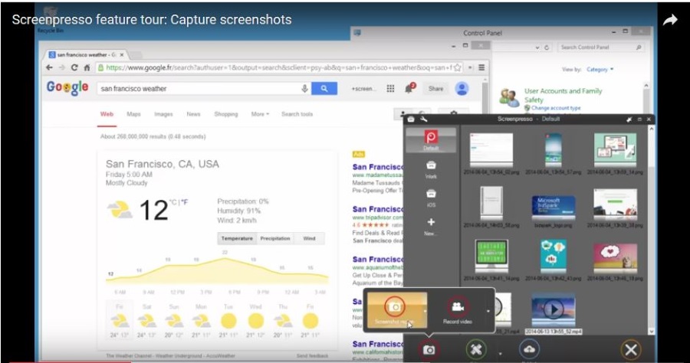Click Search tools
The image size is (690, 363).
(x=297, y=114)
